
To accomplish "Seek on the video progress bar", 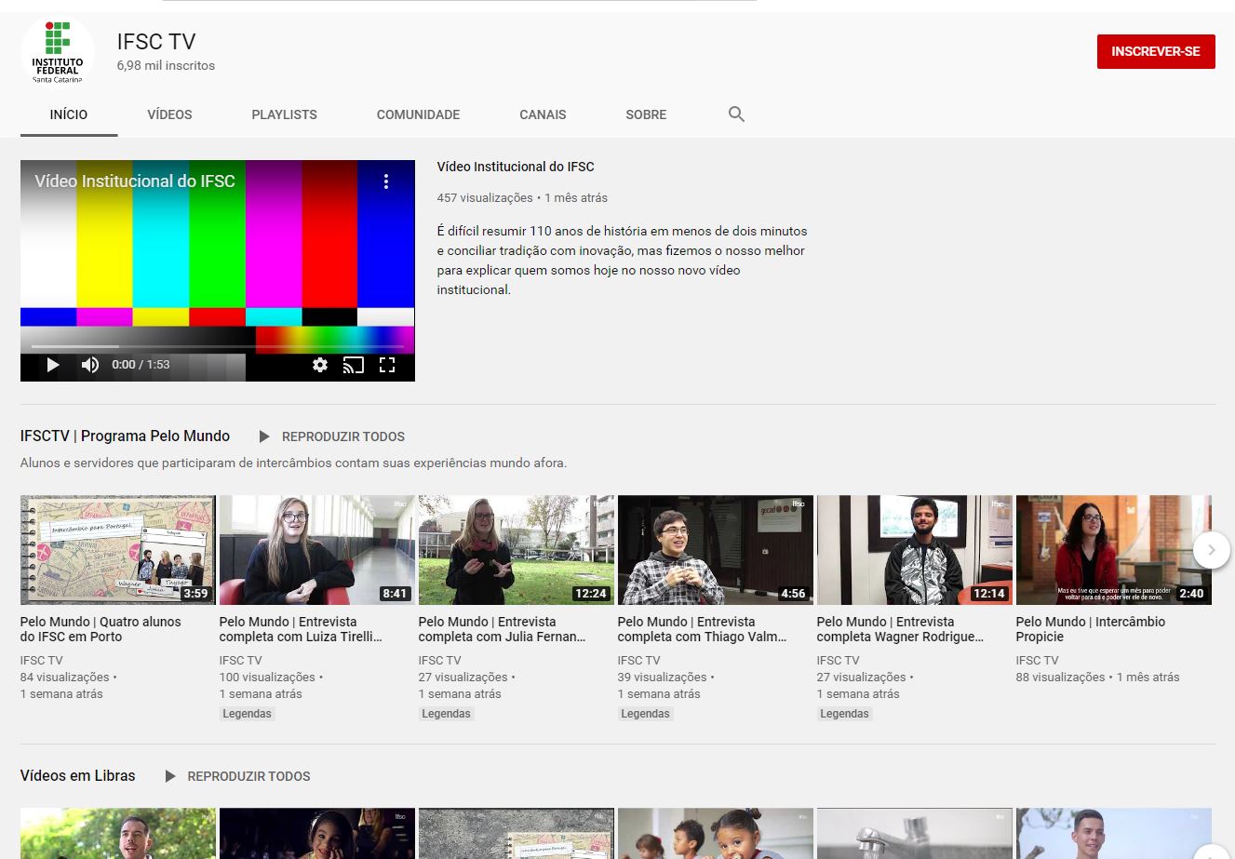I will pyautogui.click(x=218, y=347).
